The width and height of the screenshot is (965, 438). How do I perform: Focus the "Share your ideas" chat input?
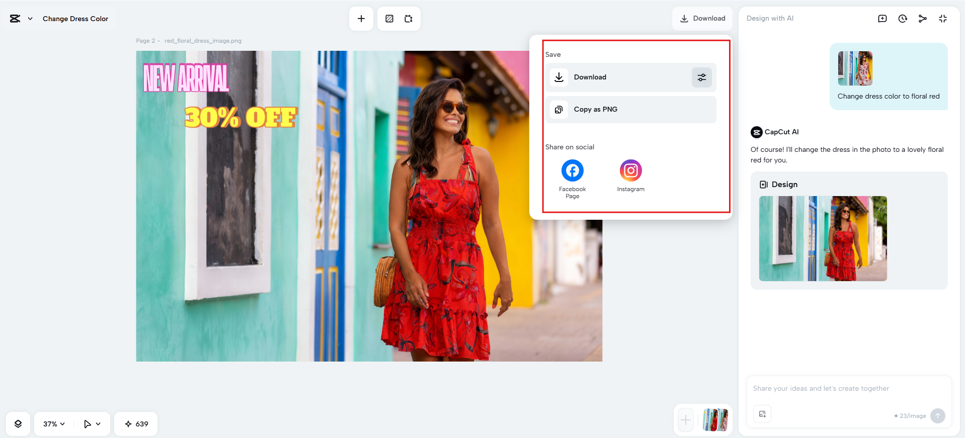[849, 389]
